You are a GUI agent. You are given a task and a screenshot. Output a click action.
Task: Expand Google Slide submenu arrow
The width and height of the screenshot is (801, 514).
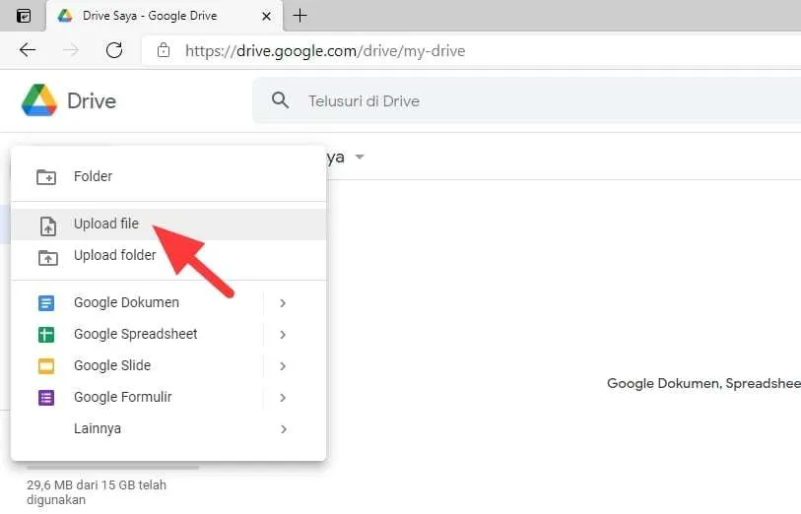coord(283,366)
